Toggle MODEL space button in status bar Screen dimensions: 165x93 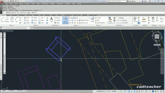(114, 91)
